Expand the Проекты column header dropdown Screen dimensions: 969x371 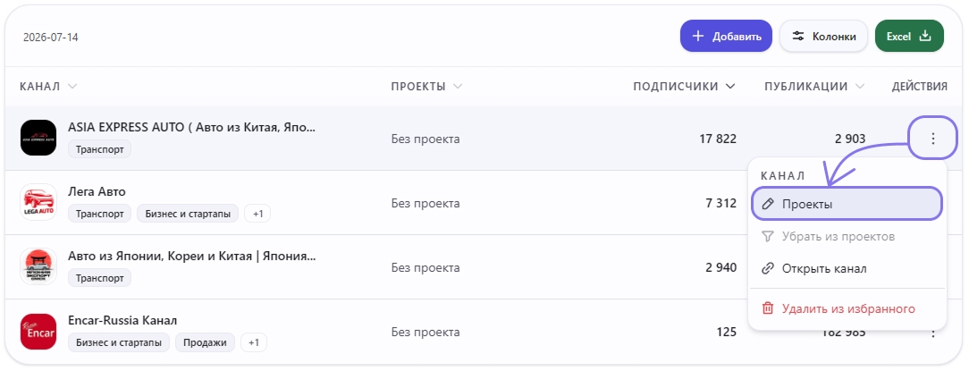click(458, 86)
